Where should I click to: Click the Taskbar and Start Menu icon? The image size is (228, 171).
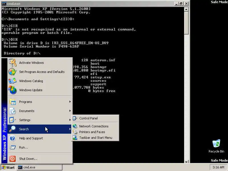(75, 138)
